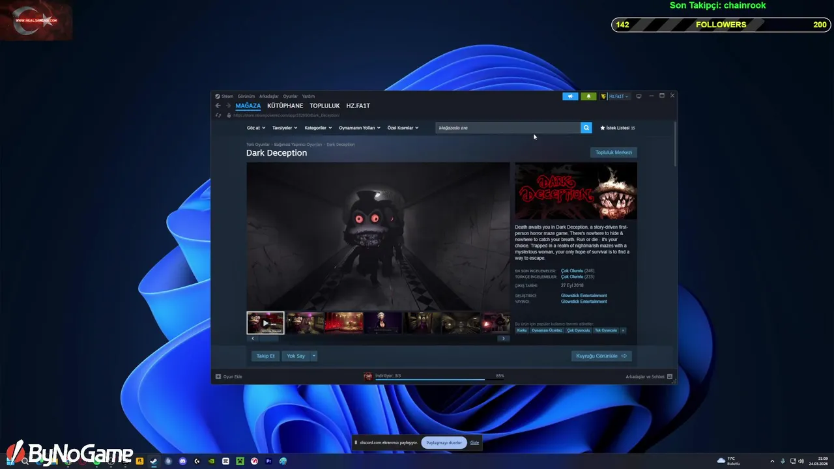Open Arkadaşlar ve Sohbet chat icon
Image resolution: width=834 pixels, height=469 pixels.
pyautogui.click(x=670, y=377)
